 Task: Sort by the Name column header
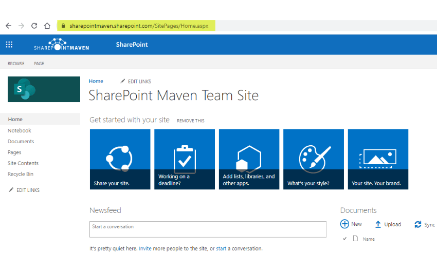(x=369, y=239)
